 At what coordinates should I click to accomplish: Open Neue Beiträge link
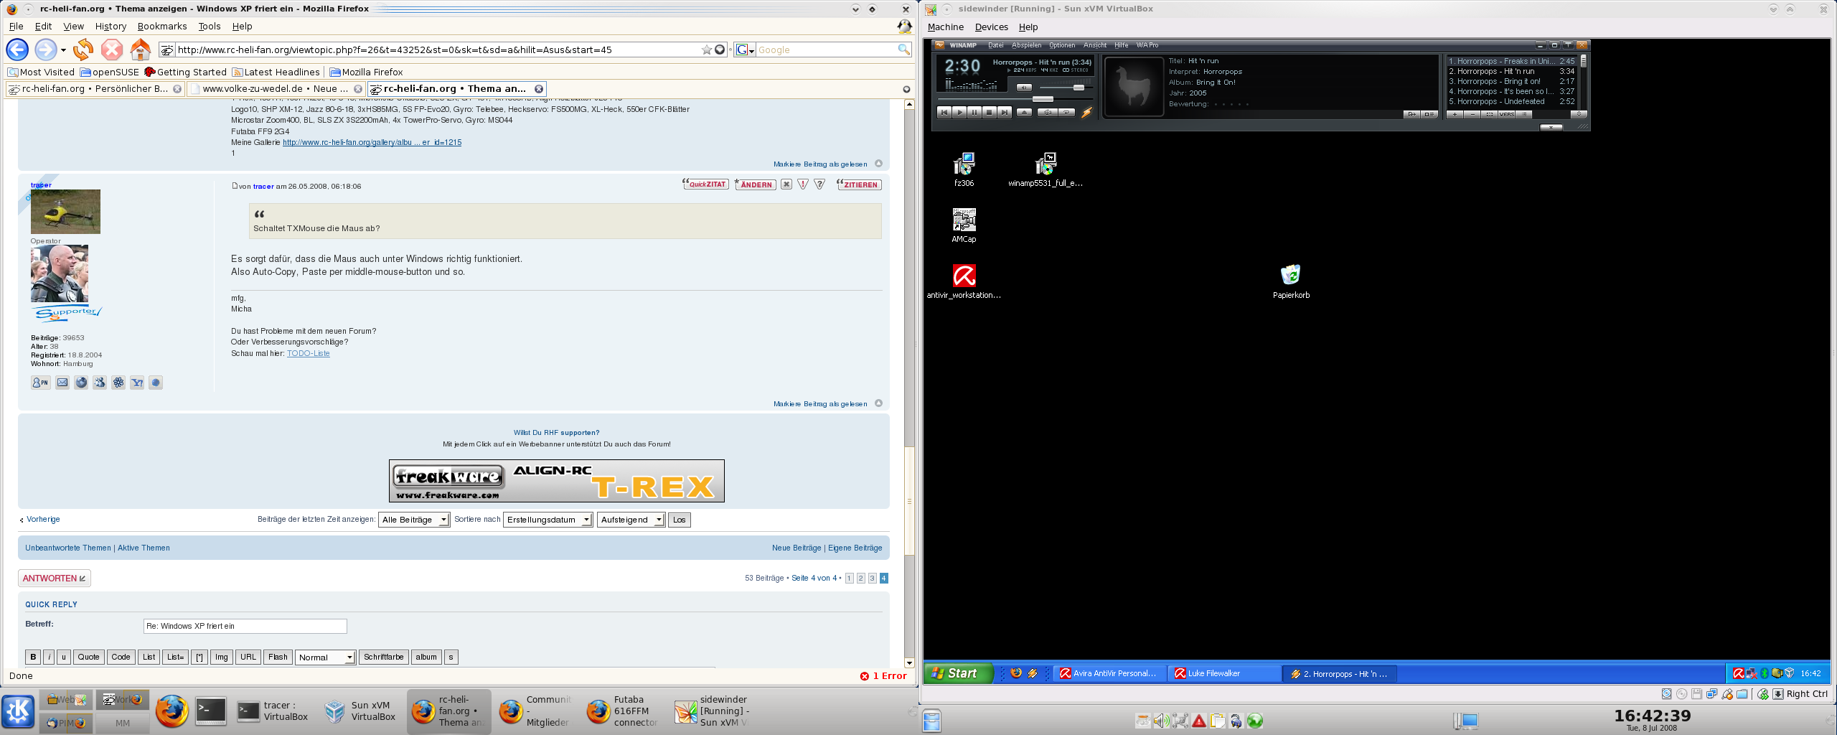tap(797, 548)
